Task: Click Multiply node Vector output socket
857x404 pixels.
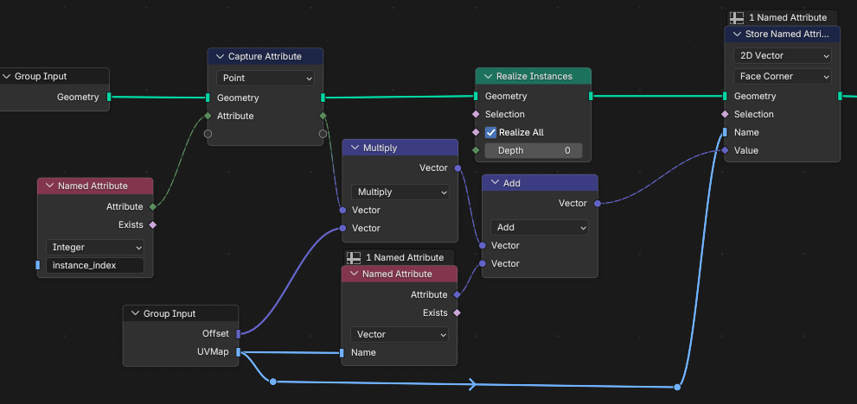Action: click(x=457, y=168)
